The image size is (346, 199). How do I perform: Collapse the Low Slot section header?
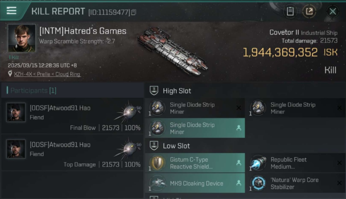(176, 146)
